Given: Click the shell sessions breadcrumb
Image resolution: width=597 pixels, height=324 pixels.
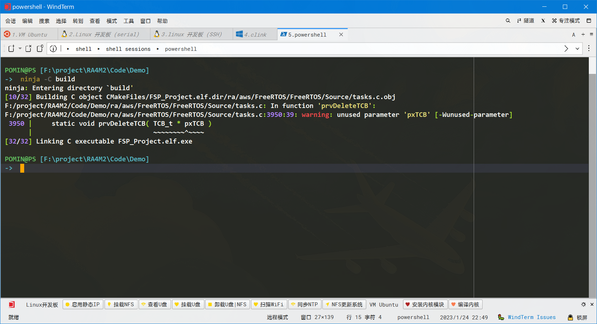Looking at the screenshot, I should (128, 49).
